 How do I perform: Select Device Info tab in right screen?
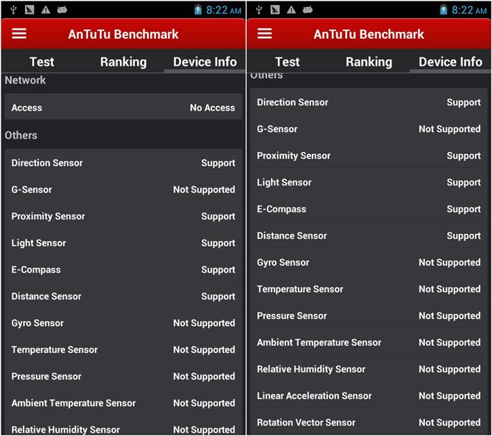point(450,62)
